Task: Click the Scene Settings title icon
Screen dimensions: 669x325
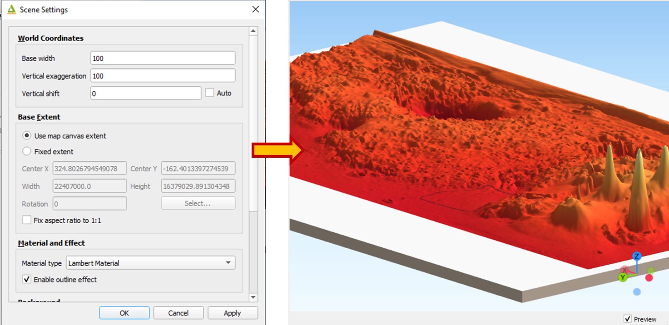Action: point(12,10)
